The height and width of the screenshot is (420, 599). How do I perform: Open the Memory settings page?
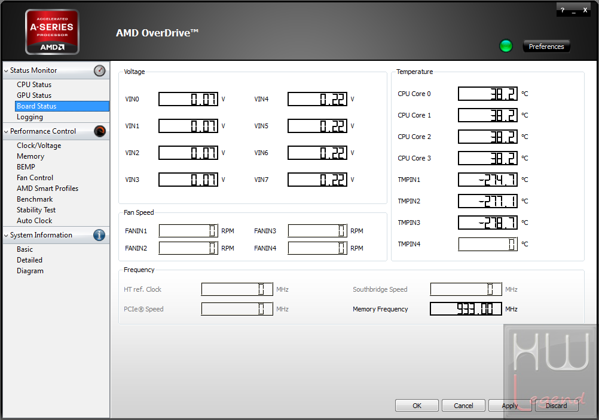click(x=30, y=156)
